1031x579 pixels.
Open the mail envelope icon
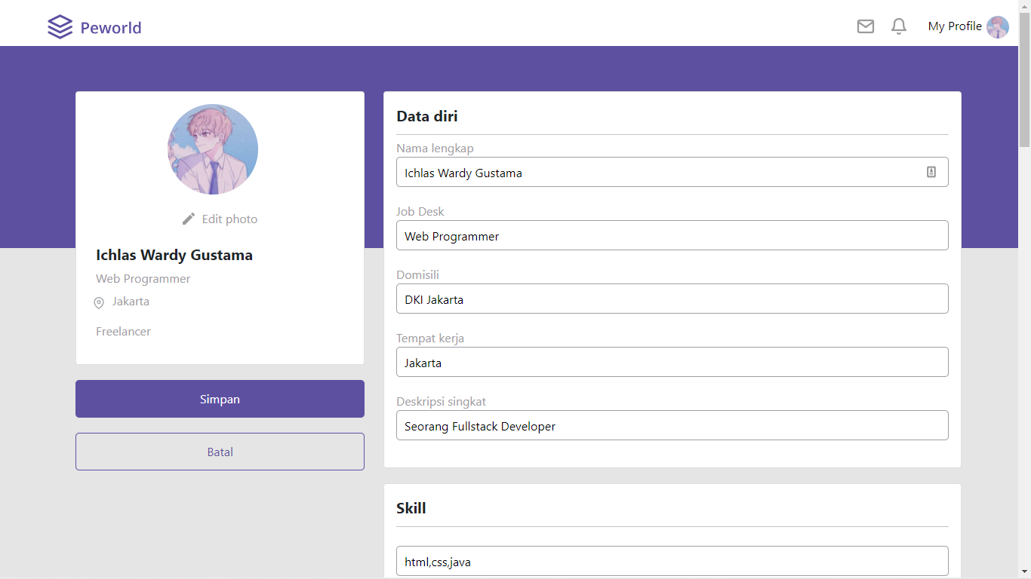point(866,26)
